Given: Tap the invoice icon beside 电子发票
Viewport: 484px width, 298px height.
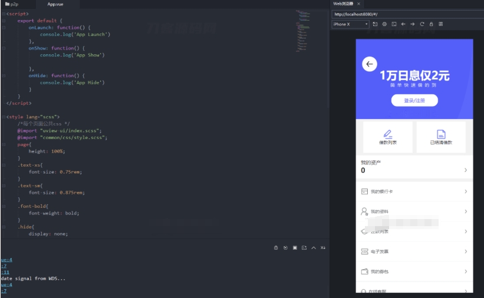Looking at the screenshot, I should click(364, 251).
